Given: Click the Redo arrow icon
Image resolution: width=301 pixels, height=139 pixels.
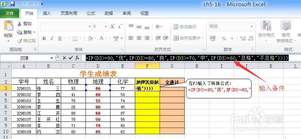Looking at the screenshot, I should pos(31,4).
